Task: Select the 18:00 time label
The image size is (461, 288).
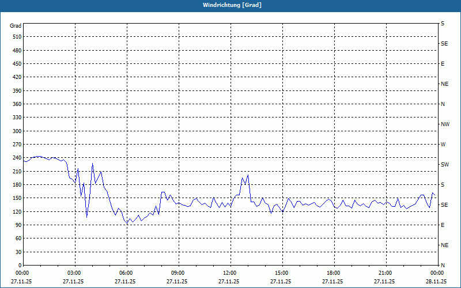Action: tap(333, 273)
